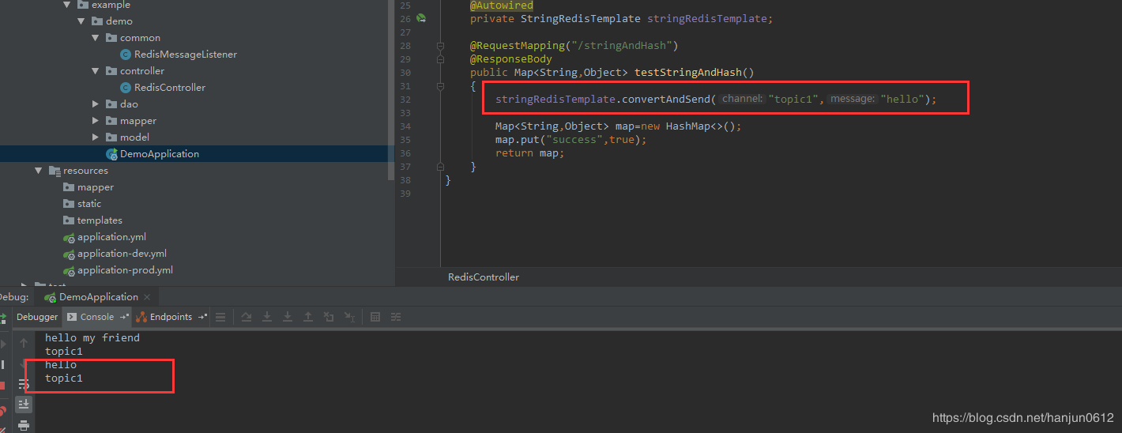Toggle Soft-Wrap in console output

coord(24,383)
